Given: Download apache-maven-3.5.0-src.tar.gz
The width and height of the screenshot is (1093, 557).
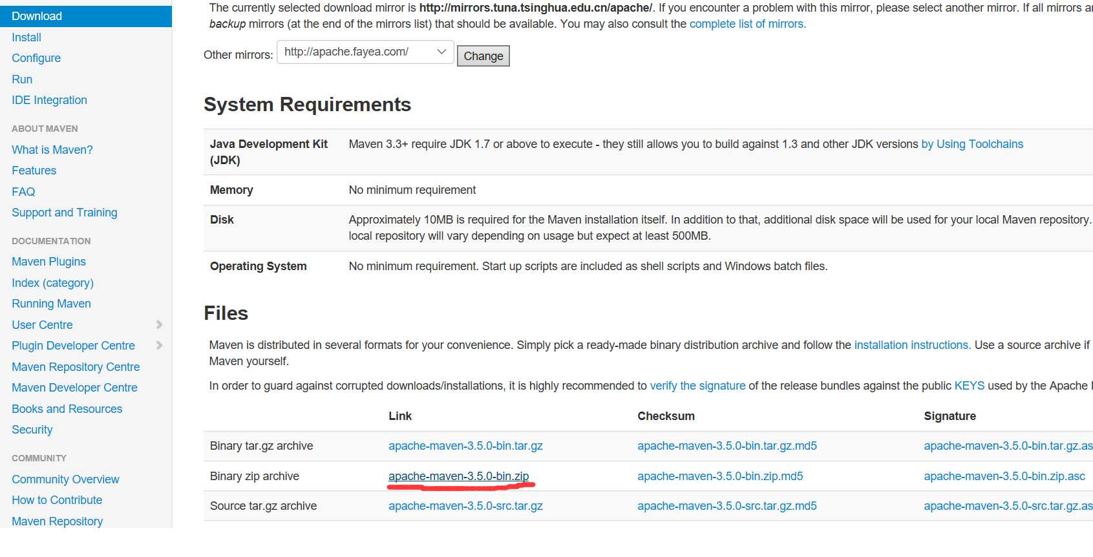Looking at the screenshot, I should coord(465,506).
